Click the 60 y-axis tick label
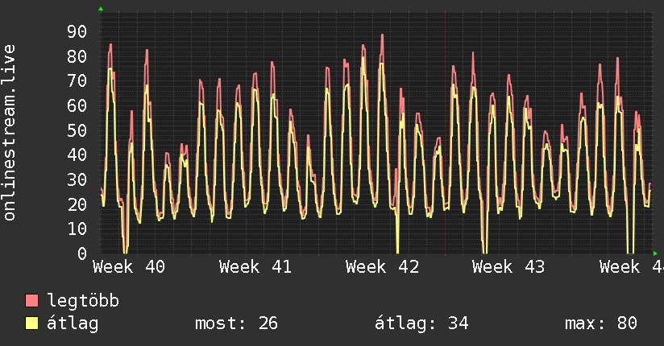This screenshot has height=346, width=664. coord(77,105)
